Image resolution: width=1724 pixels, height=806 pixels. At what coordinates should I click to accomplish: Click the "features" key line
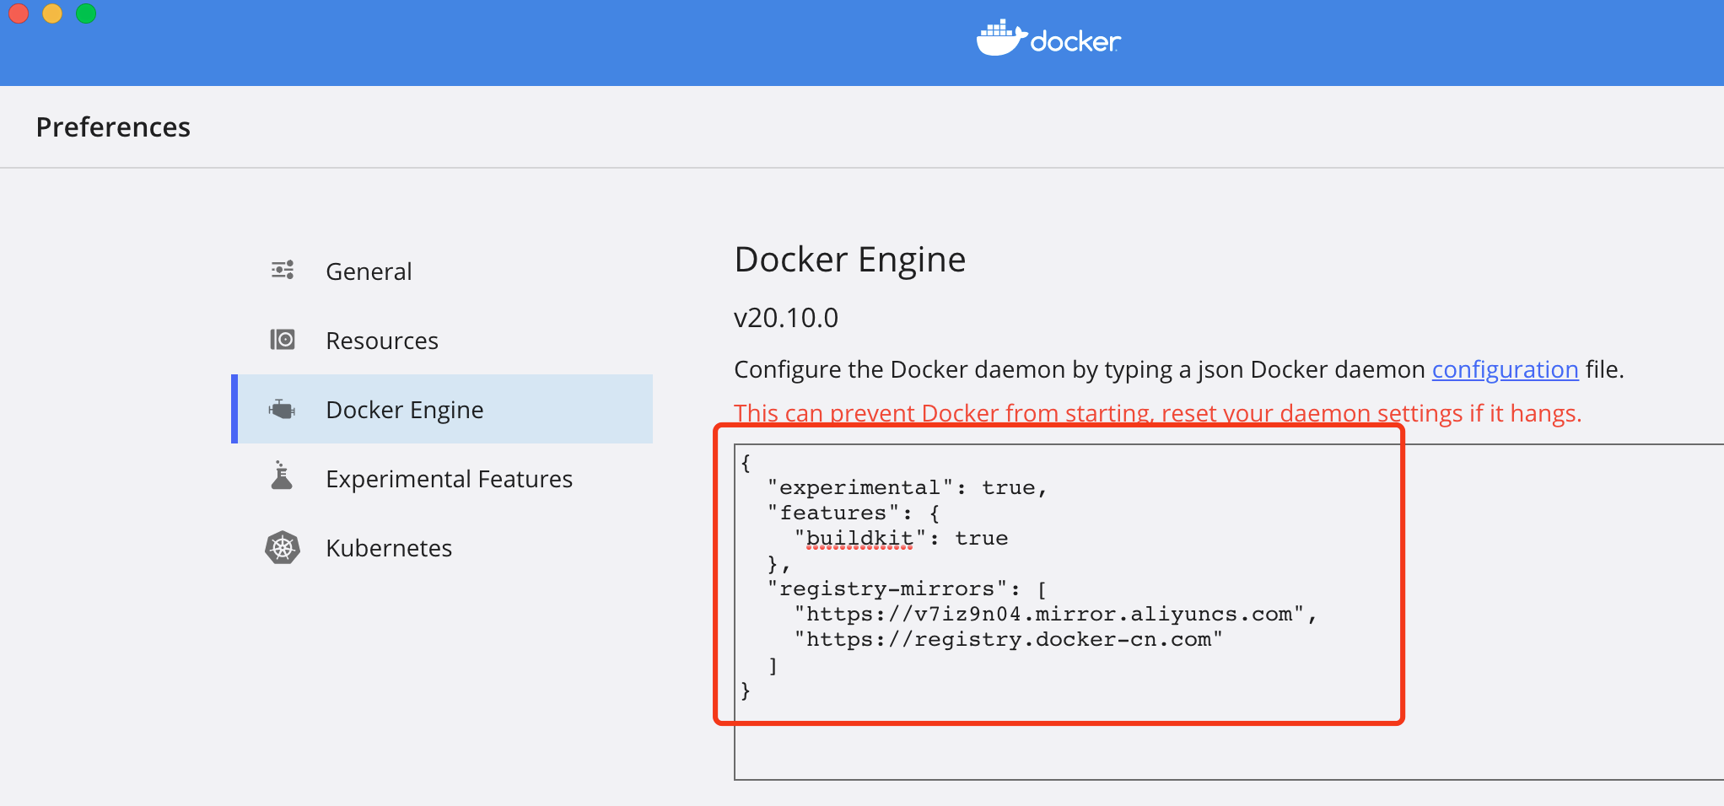(854, 513)
